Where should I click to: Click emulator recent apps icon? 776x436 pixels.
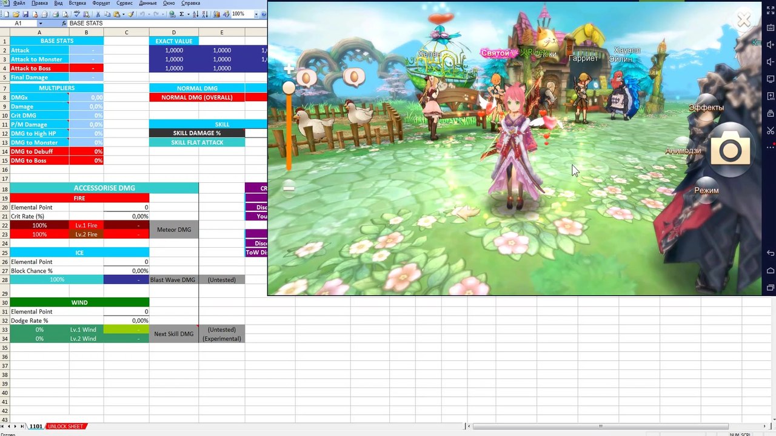click(x=770, y=287)
